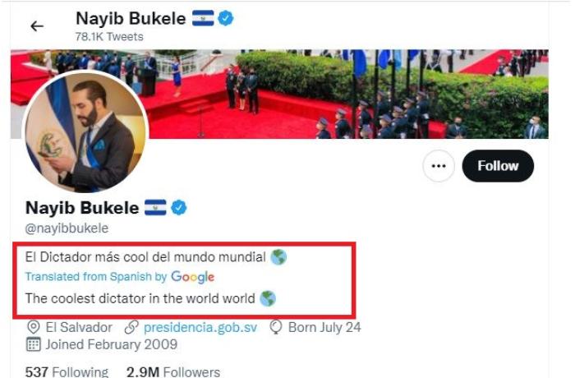The height and width of the screenshot is (378, 575).
Task: Click the verified badge beside profile name
Action: click(x=178, y=208)
